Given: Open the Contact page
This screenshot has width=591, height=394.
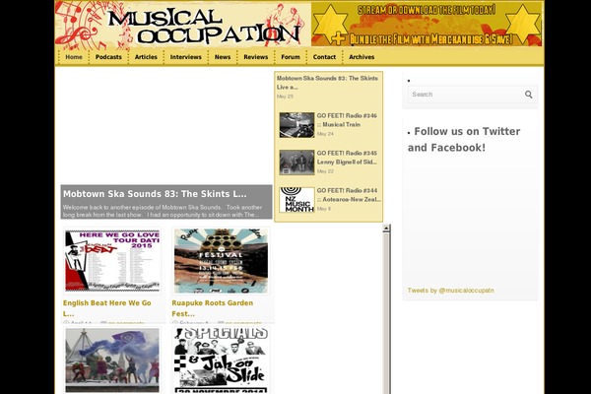Looking at the screenshot, I should tap(324, 57).
